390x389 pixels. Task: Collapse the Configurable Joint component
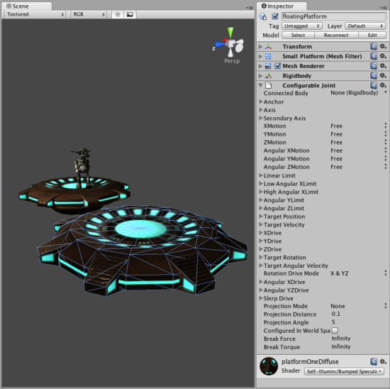coord(260,85)
